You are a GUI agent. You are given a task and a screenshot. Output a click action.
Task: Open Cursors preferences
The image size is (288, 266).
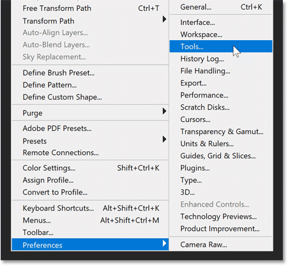pos(221,119)
